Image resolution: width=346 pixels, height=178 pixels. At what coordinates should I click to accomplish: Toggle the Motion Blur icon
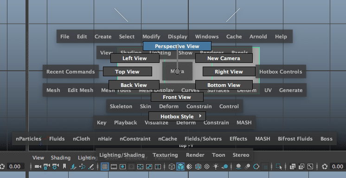point(247,166)
